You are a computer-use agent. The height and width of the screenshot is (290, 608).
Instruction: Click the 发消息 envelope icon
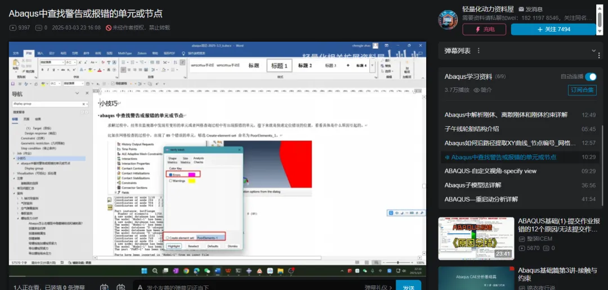[521, 10]
